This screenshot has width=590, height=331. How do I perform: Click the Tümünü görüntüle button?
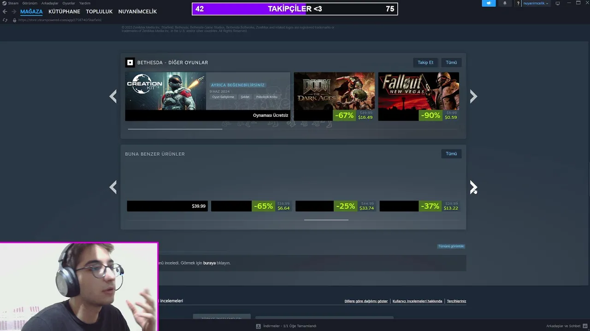(451, 246)
